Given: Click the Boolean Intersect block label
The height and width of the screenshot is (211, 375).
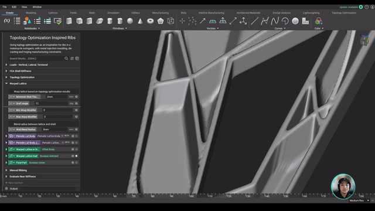Looking at the screenshot, I should pos(49,156).
